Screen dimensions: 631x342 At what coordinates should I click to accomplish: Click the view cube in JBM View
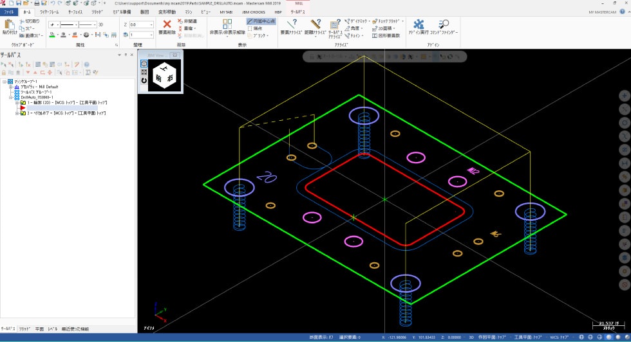click(164, 76)
